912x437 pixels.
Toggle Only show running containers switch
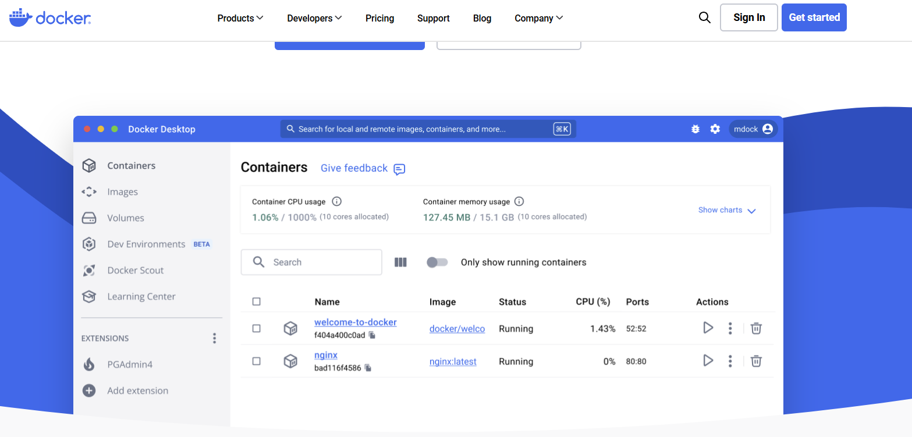[x=437, y=262]
